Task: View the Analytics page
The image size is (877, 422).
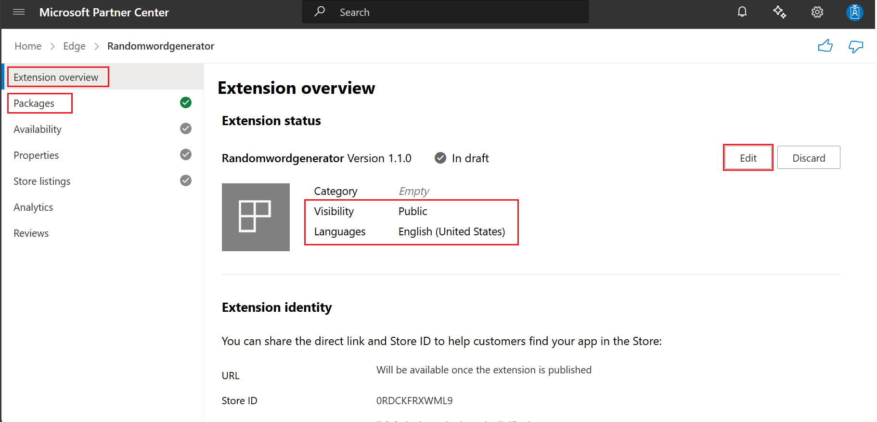Action: [x=33, y=207]
